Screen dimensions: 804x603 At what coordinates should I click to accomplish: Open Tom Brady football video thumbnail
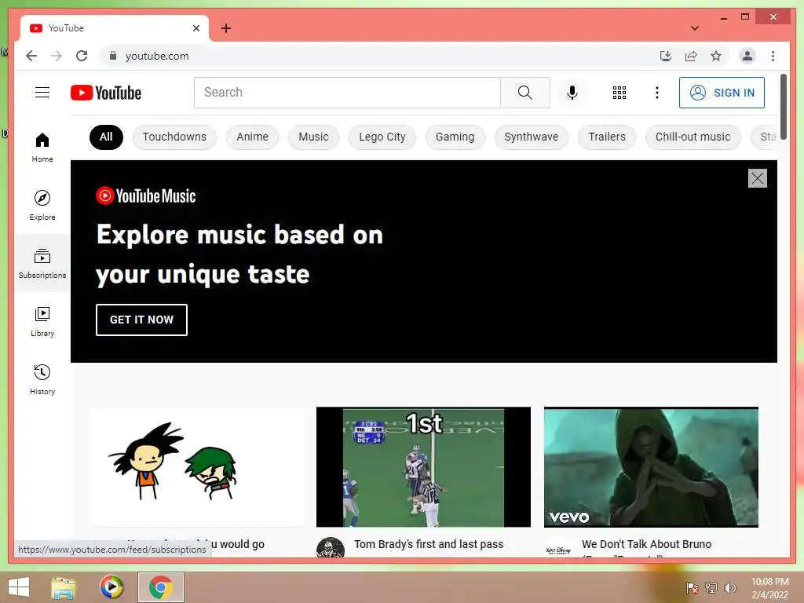423,466
